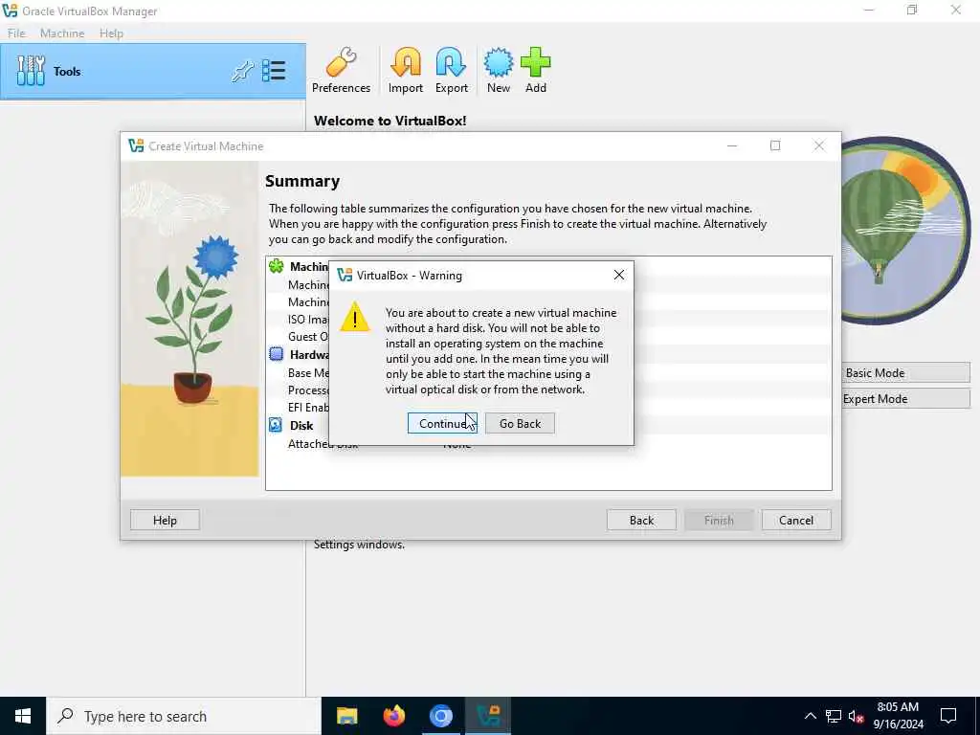Click the Back button in wizard
The image size is (980, 735).
point(641,520)
